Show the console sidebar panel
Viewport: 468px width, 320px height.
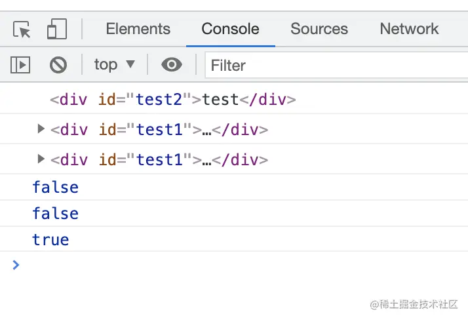click(21, 65)
